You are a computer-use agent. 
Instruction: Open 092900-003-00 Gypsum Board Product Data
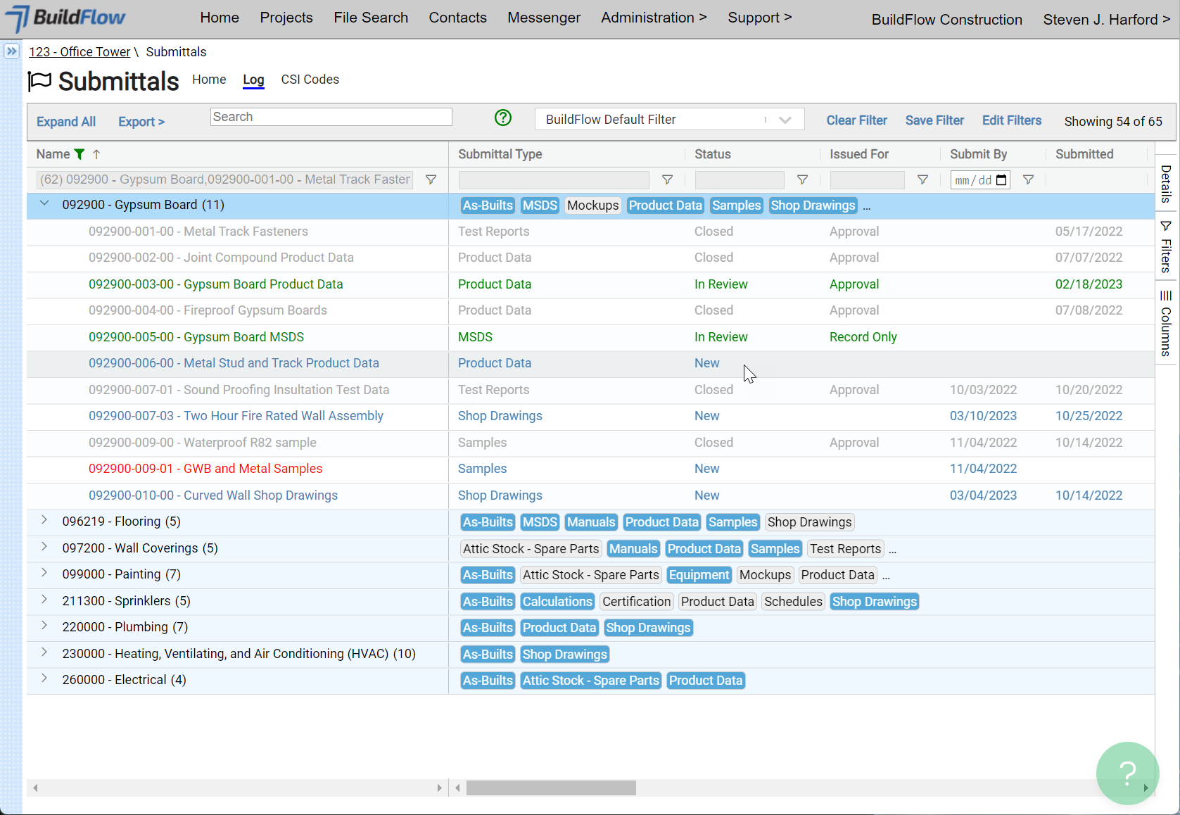click(215, 284)
